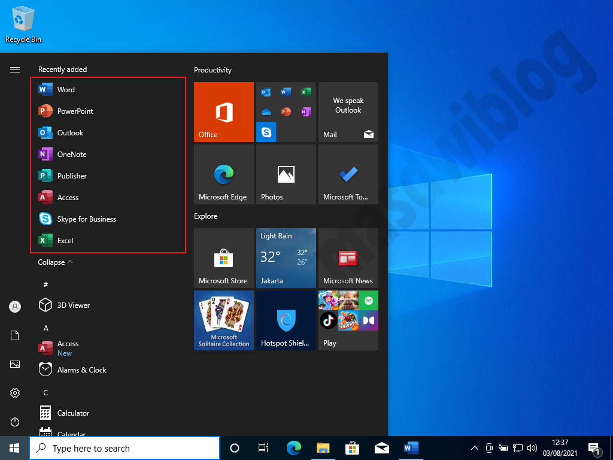This screenshot has width=613, height=460.
Task: Open the Microsoft To Do tile
Action: [348, 174]
